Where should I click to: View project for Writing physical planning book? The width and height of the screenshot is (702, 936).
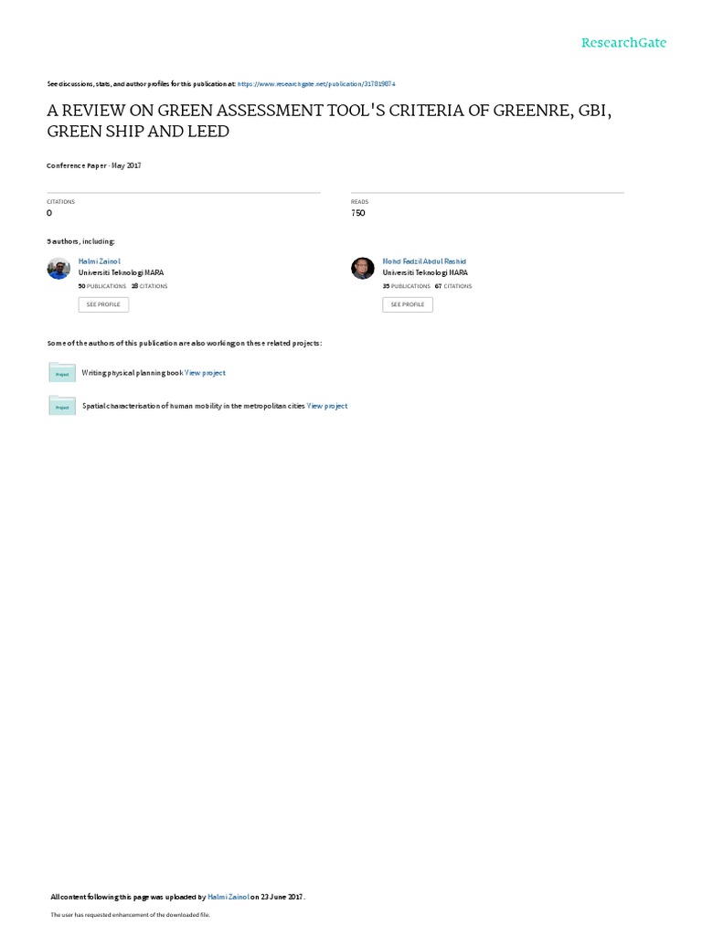(x=205, y=373)
